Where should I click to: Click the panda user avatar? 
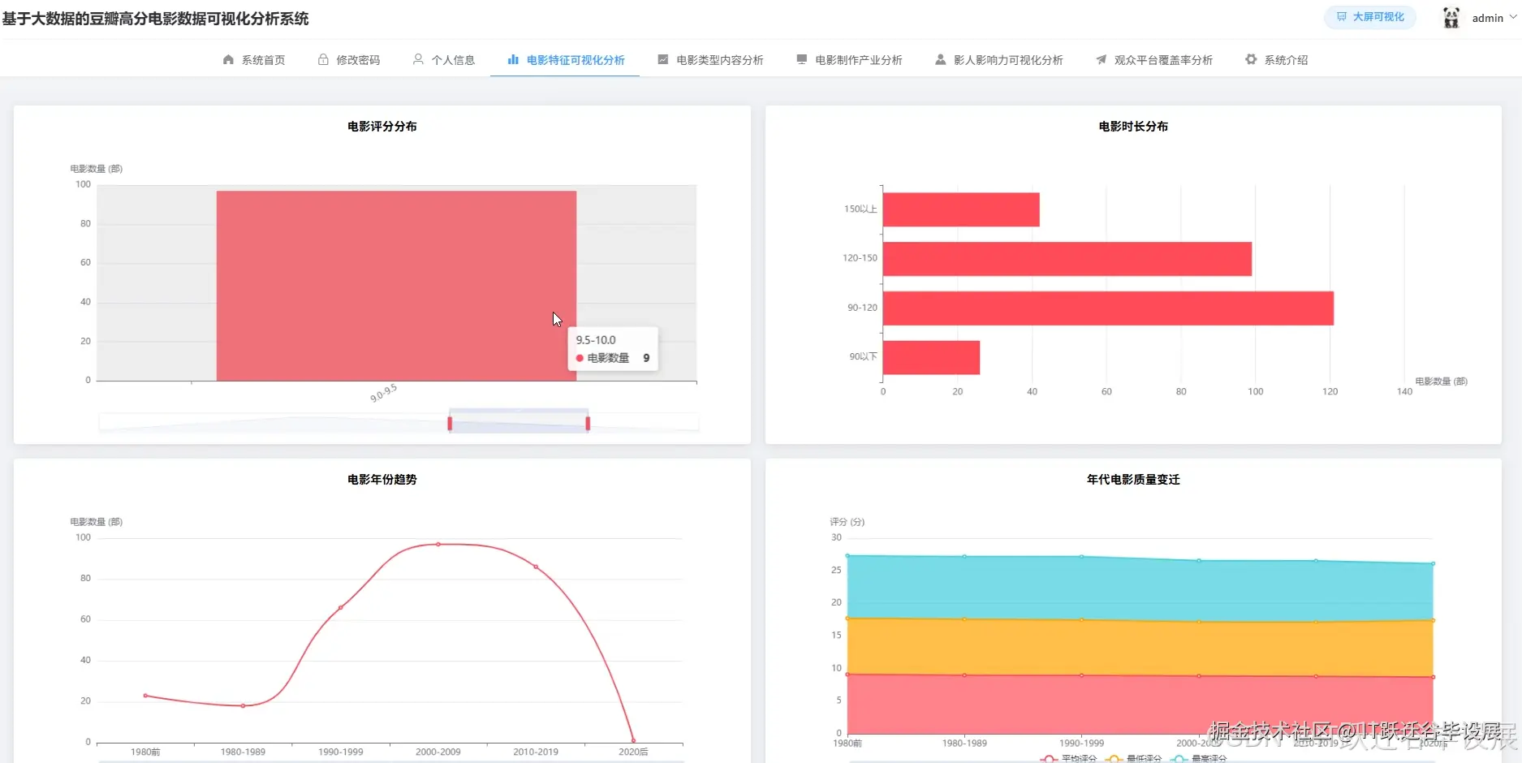click(x=1451, y=17)
